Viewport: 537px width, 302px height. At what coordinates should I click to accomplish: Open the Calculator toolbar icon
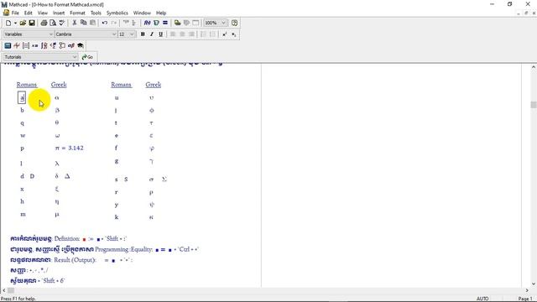[x=8, y=45]
